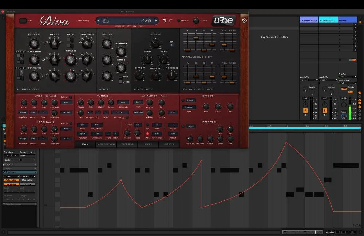The image size is (364, 236).
Task: Open the Audio To routing dropdown
Action: coord(309,80)
